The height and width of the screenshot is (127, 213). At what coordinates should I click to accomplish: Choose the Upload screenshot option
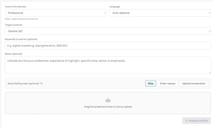coord(194,83)
